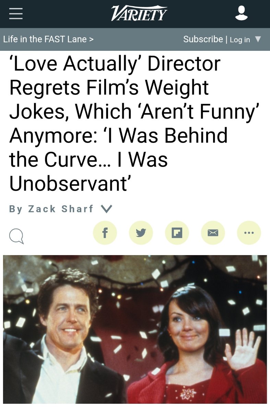Expand the dropdown triangle beside Log in
270x412 pixels.
point(258,39)
